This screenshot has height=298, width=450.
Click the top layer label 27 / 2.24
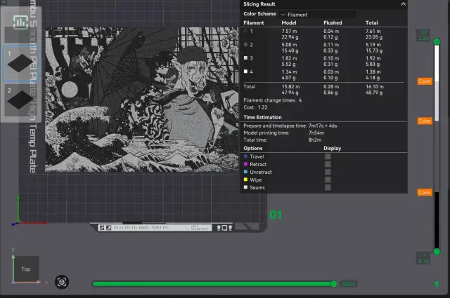click(x=423, y=36)
